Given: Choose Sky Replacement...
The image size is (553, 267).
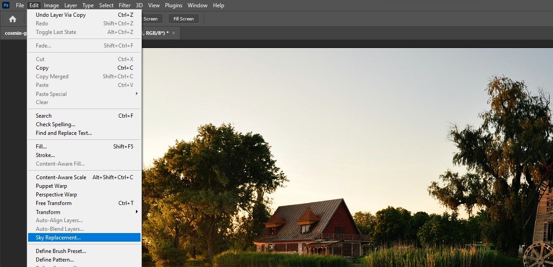Looking at the screenshot, I should (84, 238).
